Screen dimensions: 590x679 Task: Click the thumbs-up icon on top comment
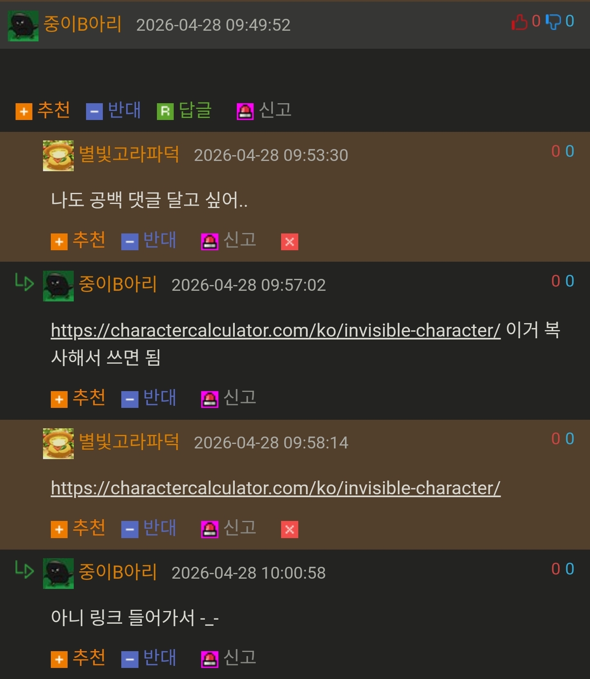tap(520, 21)
